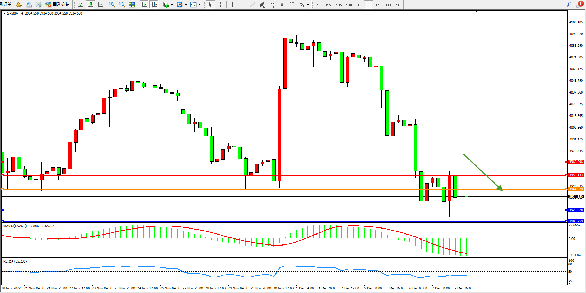Image resolution: width=586 pixels, height=293 pixels.
Task: Switch chart to line chart mode
Action: [100, 5]
